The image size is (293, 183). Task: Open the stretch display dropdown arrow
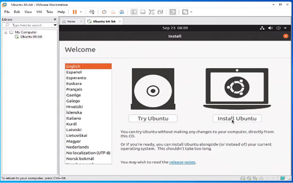tap(191, 12)
